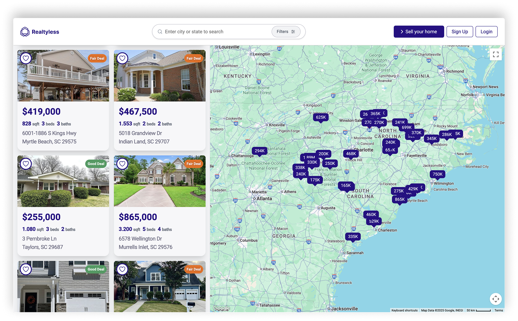Image resolution: width=518 pixels, height=321 pixels.
Task: Open Keyboard shortcuts link on the map
Action: [404, 311]
